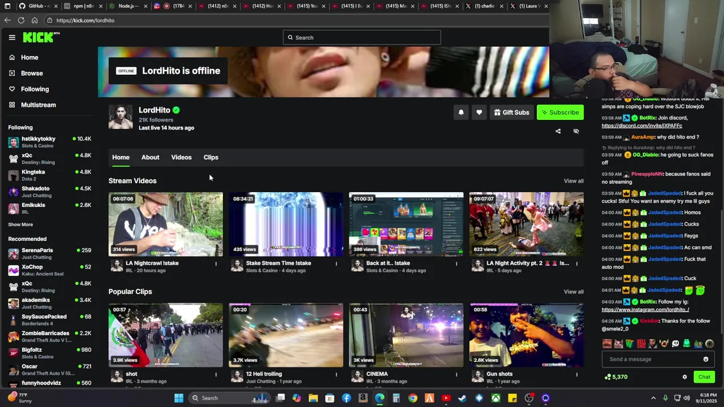Viewport: 724px width, 407px height.
Task: Open Back at it video thumbnail
Action: [406, 224]
